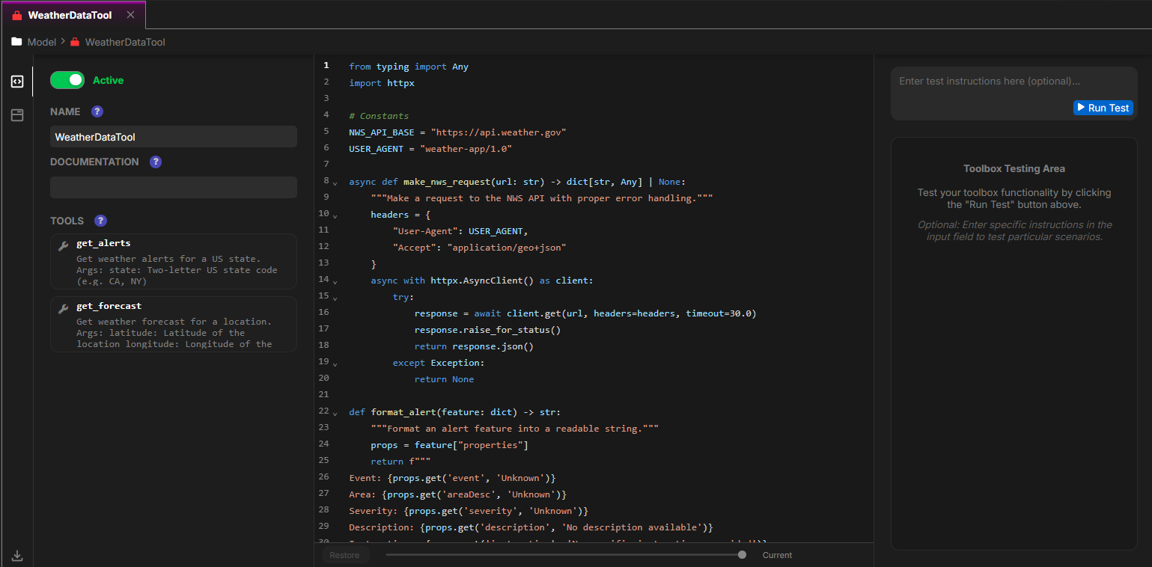
Task: Click the code editor view icon in sidebar
Action: (17, 82)
